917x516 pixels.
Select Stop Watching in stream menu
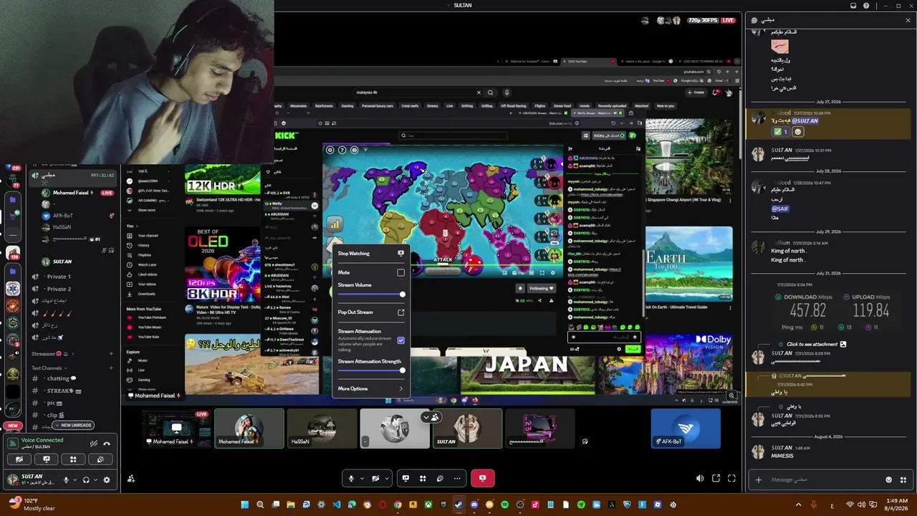tap(371, 253)
